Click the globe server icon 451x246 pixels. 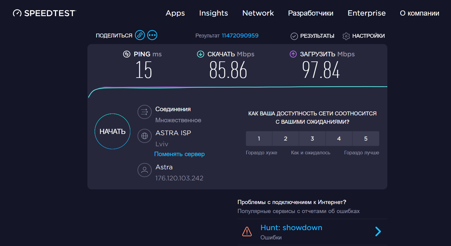(x=144, y=136)
